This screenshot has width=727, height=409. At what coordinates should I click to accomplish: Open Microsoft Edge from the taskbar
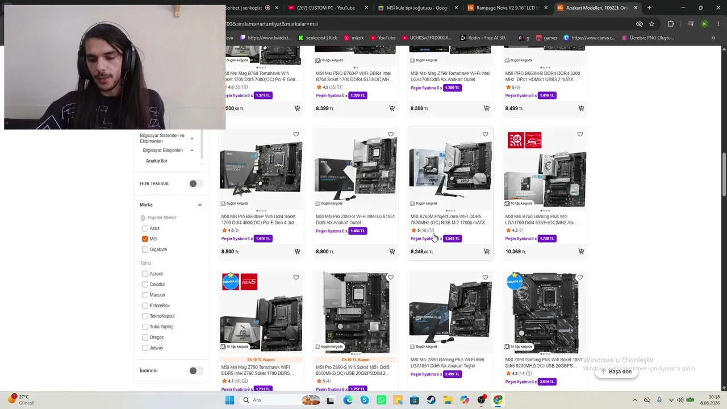(348, 400)
